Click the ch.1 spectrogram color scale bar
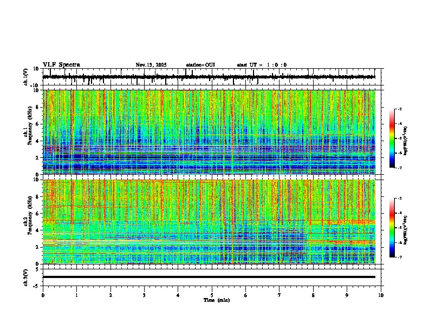 click(392, 138)
